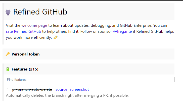Click the key icon beside Personal token

(8, 54)
